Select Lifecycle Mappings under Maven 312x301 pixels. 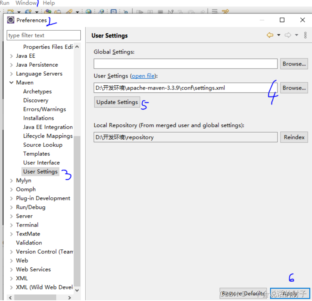(x=48, y=136)
